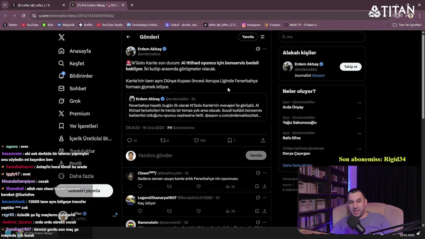
Task: Open the Kick bookmark
Action: tap(48, 25)
